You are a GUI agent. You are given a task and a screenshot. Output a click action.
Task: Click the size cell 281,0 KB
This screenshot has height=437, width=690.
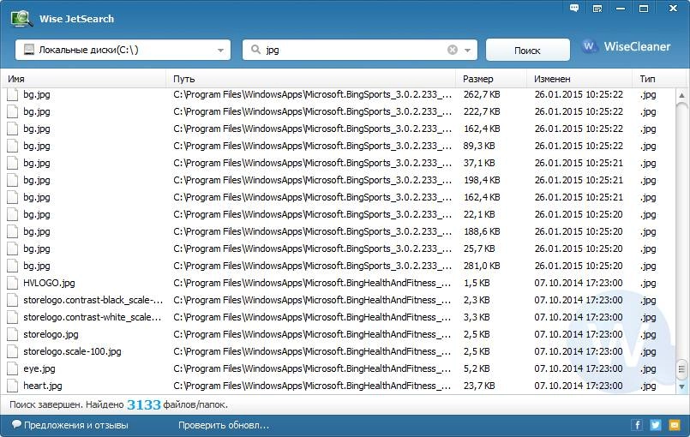[482, 266]
